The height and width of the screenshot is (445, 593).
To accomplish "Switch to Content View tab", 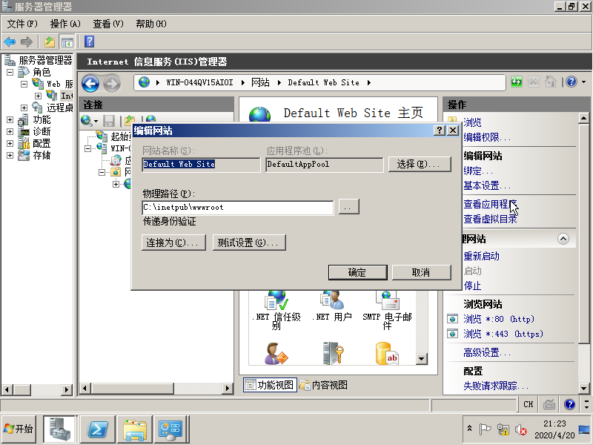I will pyautogui.click(x=324, y=385).
